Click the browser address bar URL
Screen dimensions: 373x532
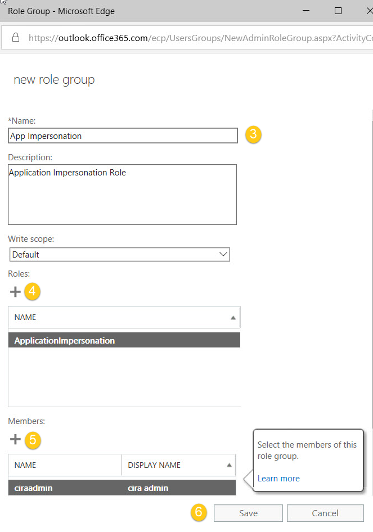[200, 38]
